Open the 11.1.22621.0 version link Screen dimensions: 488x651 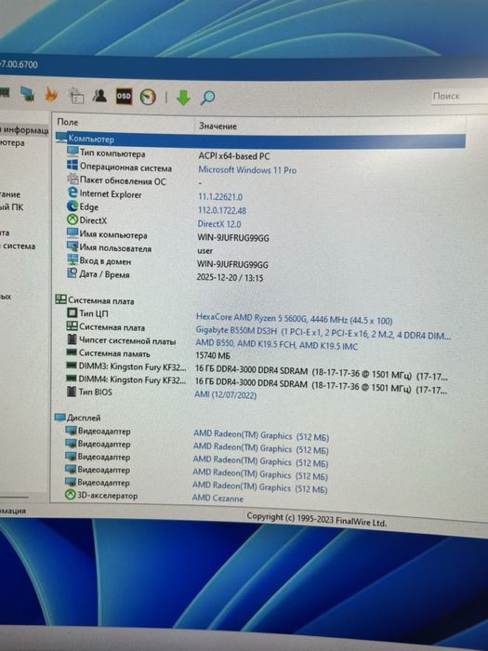pyautogui.click(x=220, y=197)
